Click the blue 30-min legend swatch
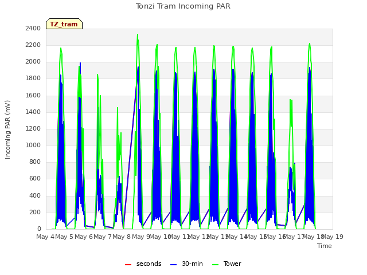 (173, 265)
